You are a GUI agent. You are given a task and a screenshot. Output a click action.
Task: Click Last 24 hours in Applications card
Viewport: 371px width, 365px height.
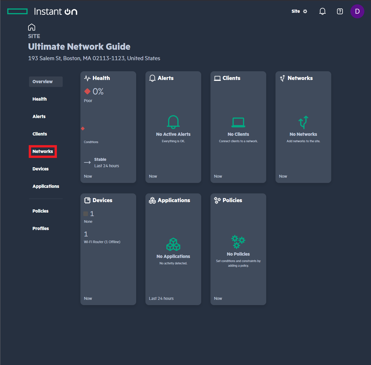pos(161,299)
